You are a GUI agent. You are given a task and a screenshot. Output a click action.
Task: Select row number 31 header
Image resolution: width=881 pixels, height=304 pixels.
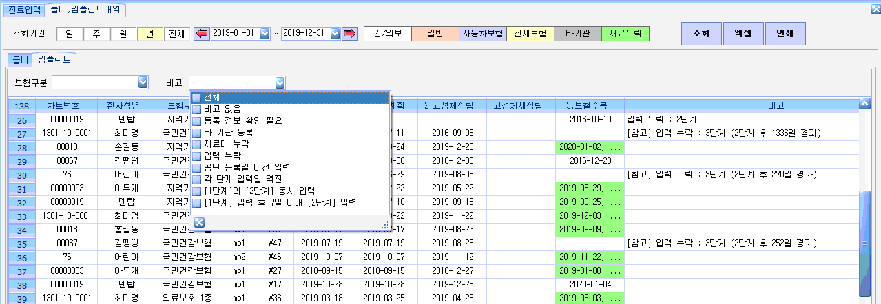pyautogui.click(x=21, y=189)
